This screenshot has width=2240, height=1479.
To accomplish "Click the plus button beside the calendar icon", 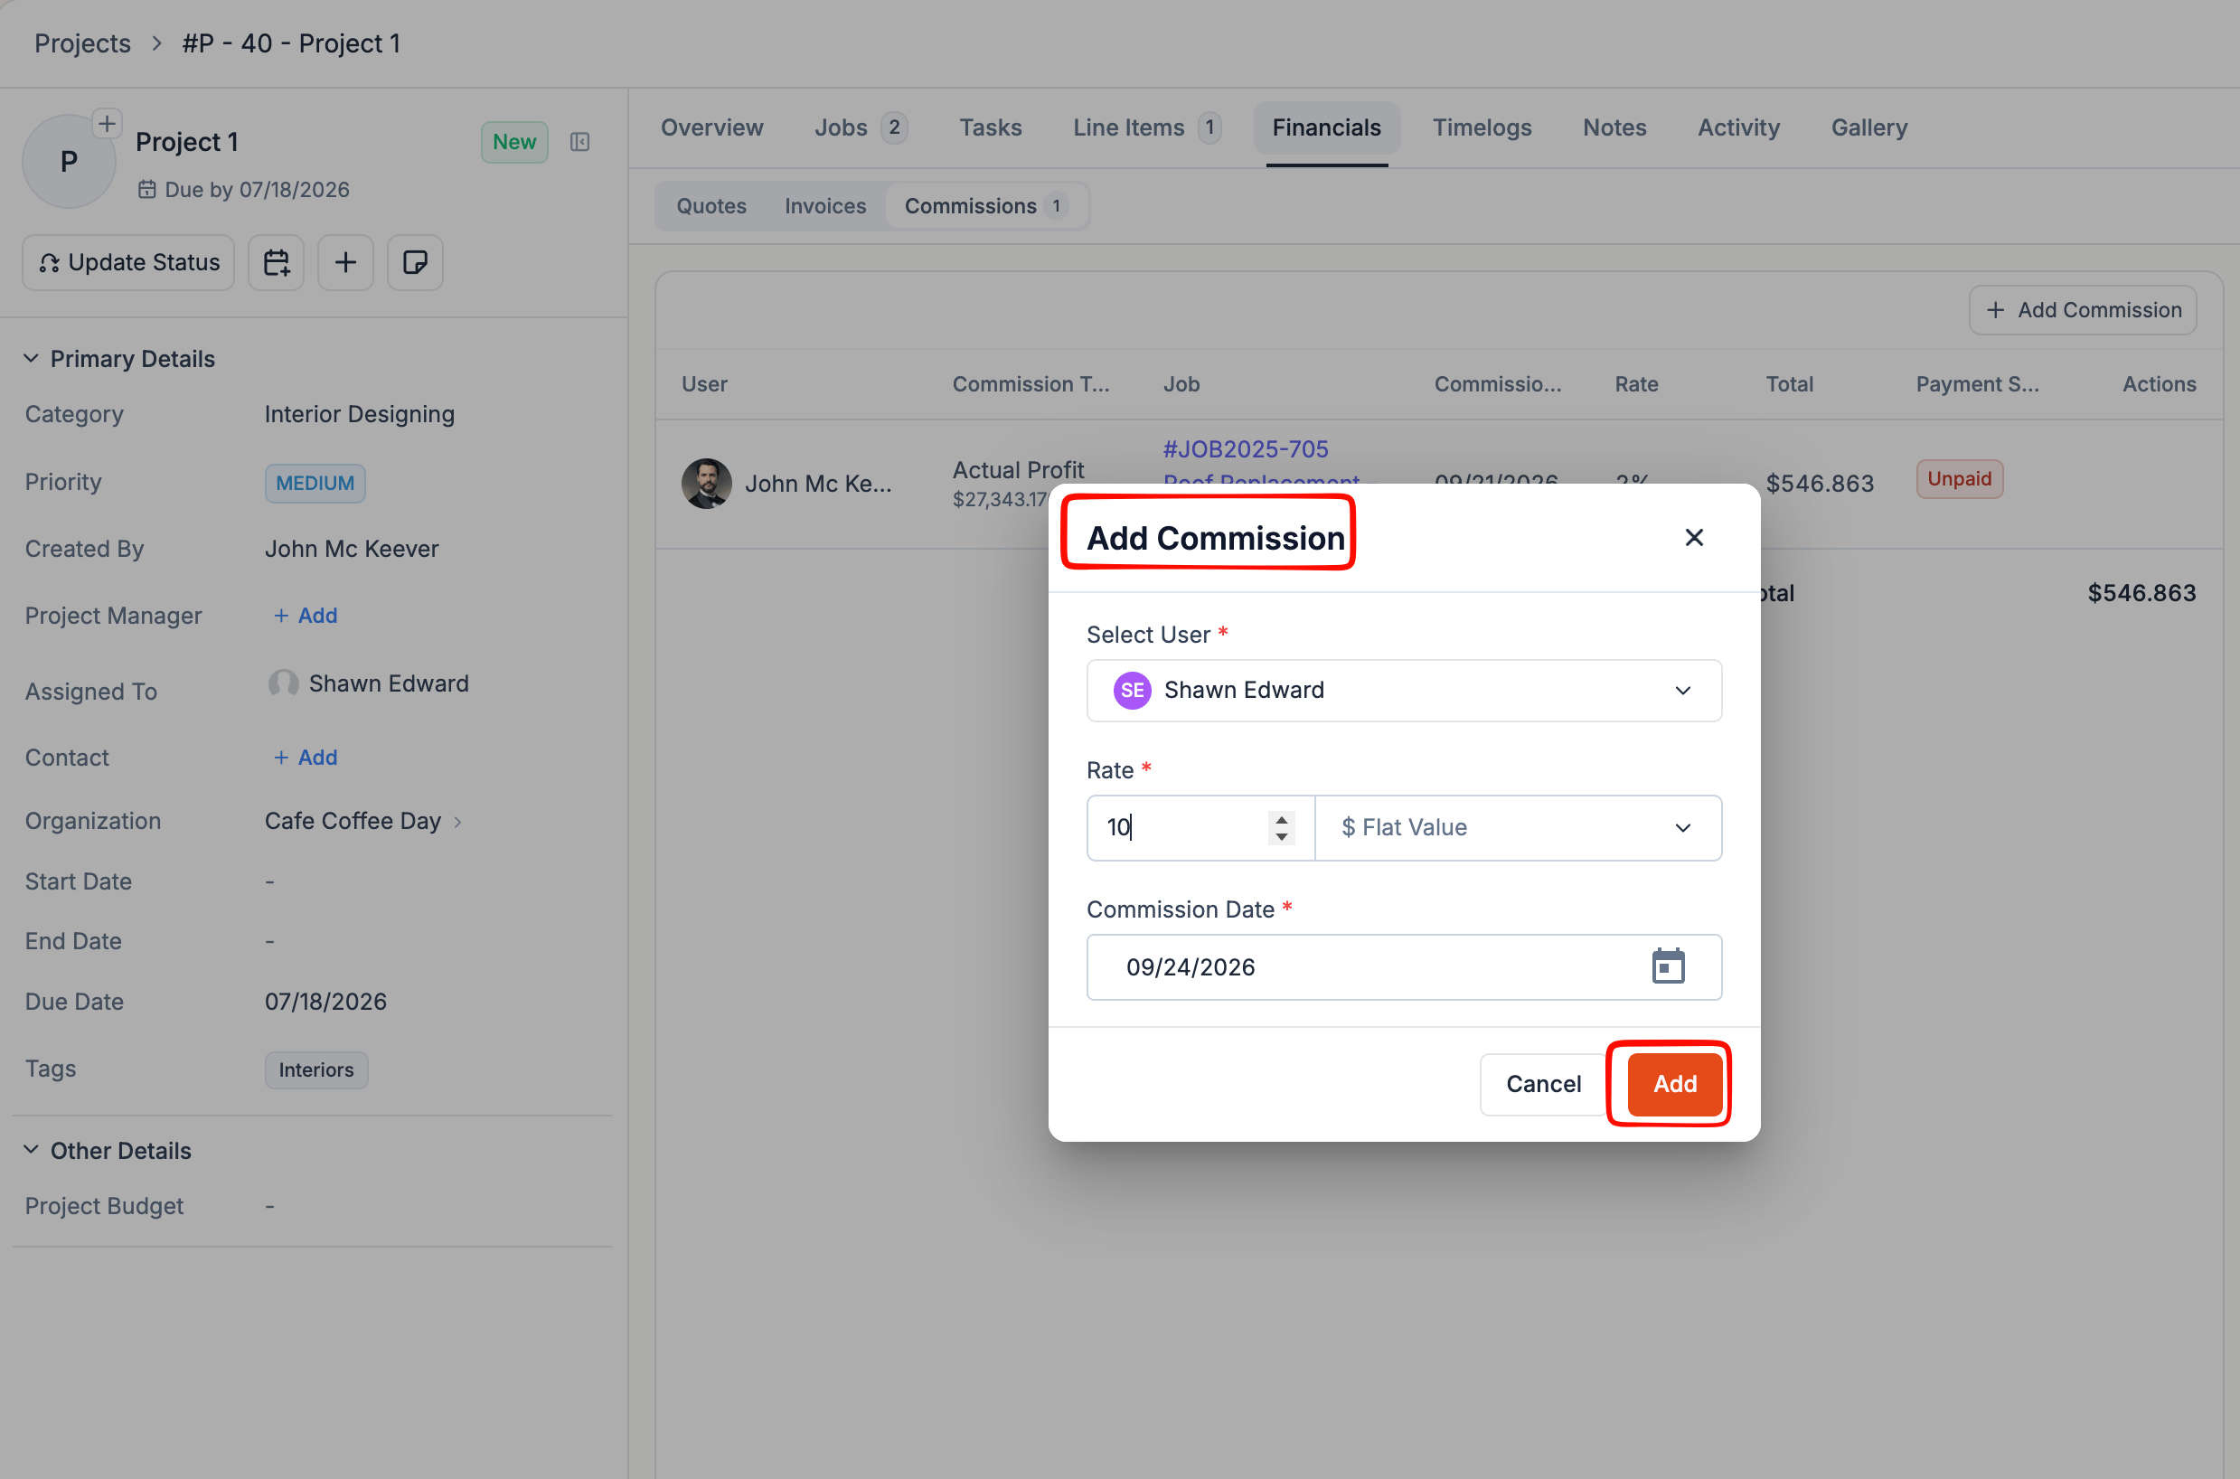I will 345,262.
